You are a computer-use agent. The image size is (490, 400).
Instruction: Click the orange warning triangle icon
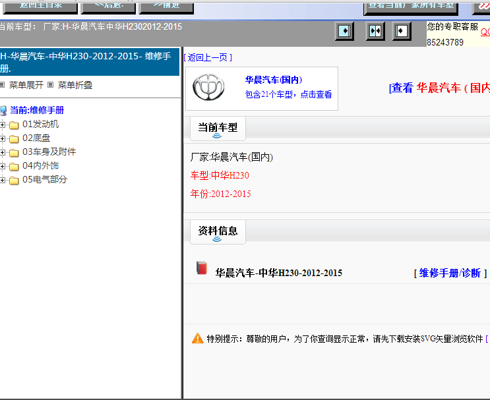197,338
